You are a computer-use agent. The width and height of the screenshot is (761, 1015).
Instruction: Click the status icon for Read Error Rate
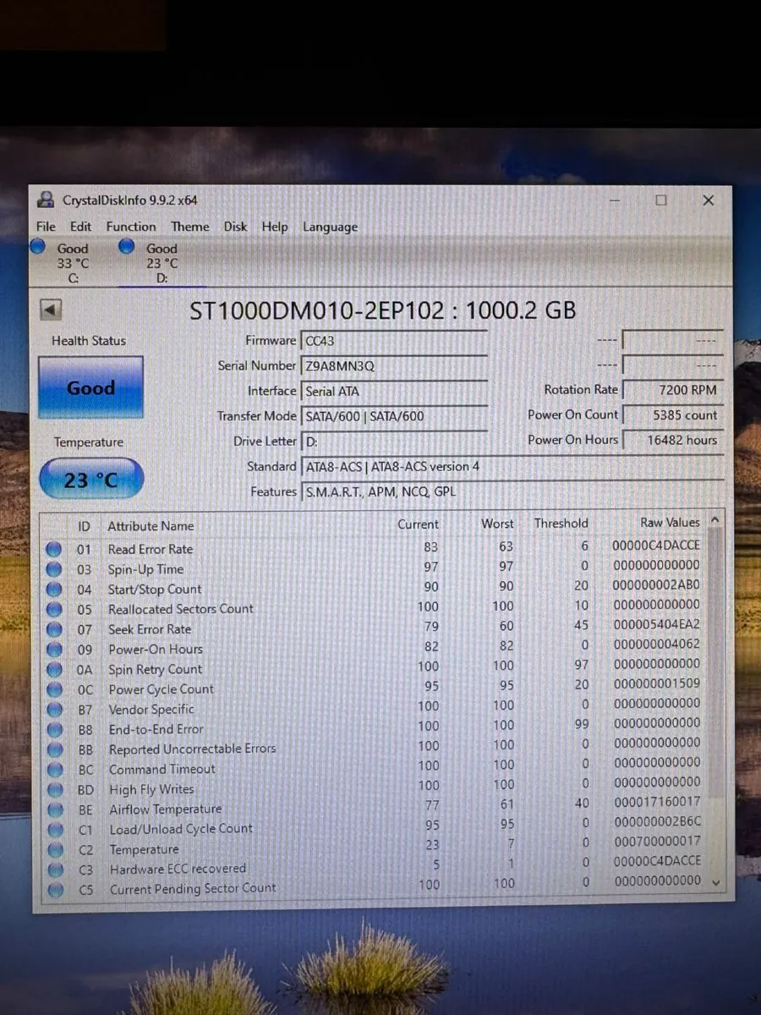tap(54, 550)
